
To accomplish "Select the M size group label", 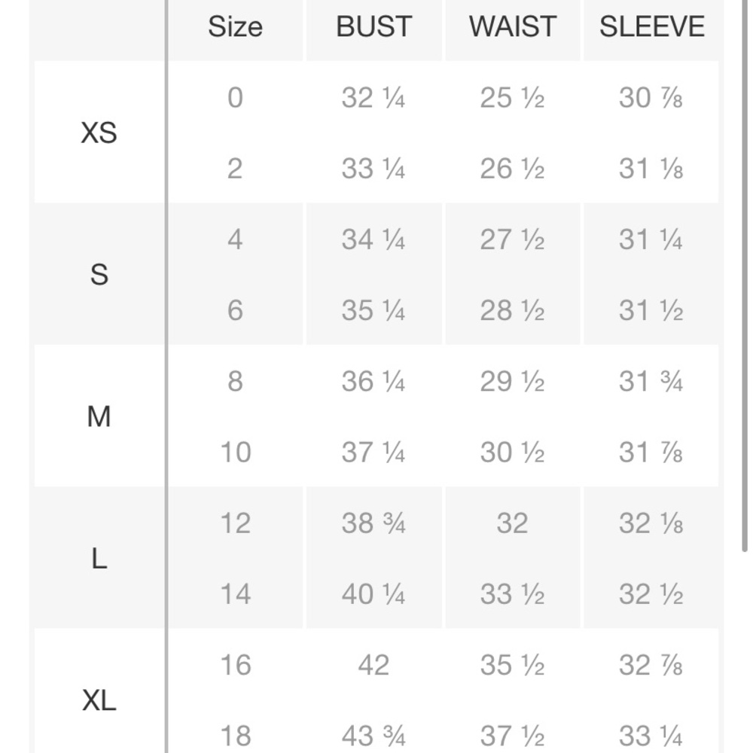I will tap(99, 416).
